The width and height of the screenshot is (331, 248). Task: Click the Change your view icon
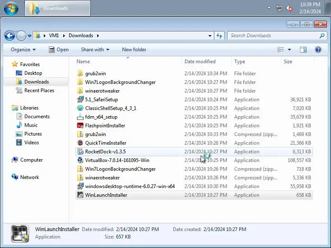(x=281, y=50)
